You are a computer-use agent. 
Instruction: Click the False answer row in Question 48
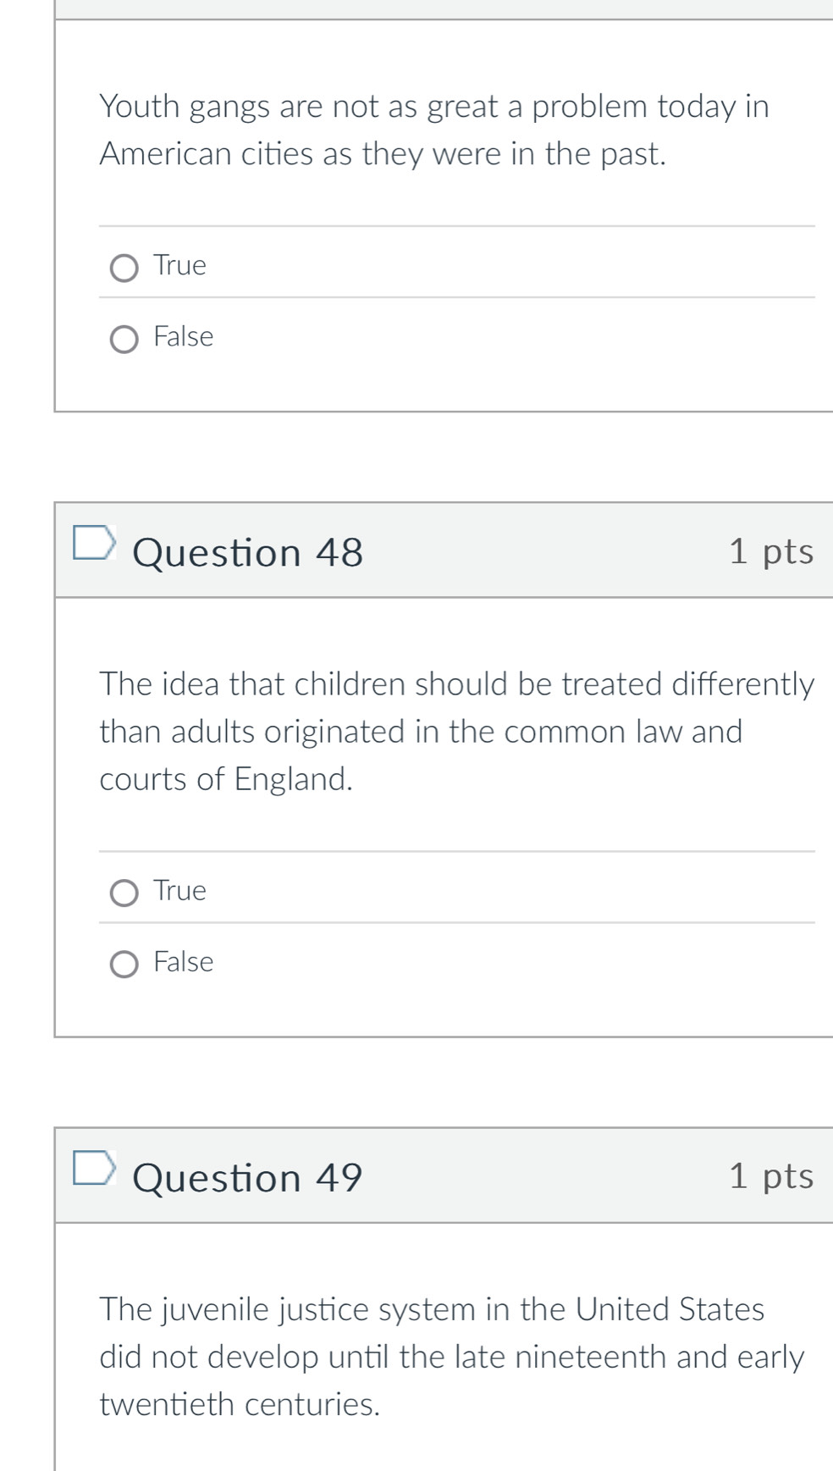457,961
